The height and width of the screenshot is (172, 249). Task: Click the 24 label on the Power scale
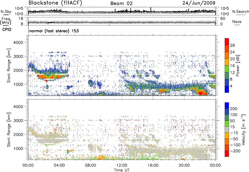click(232, 52)
